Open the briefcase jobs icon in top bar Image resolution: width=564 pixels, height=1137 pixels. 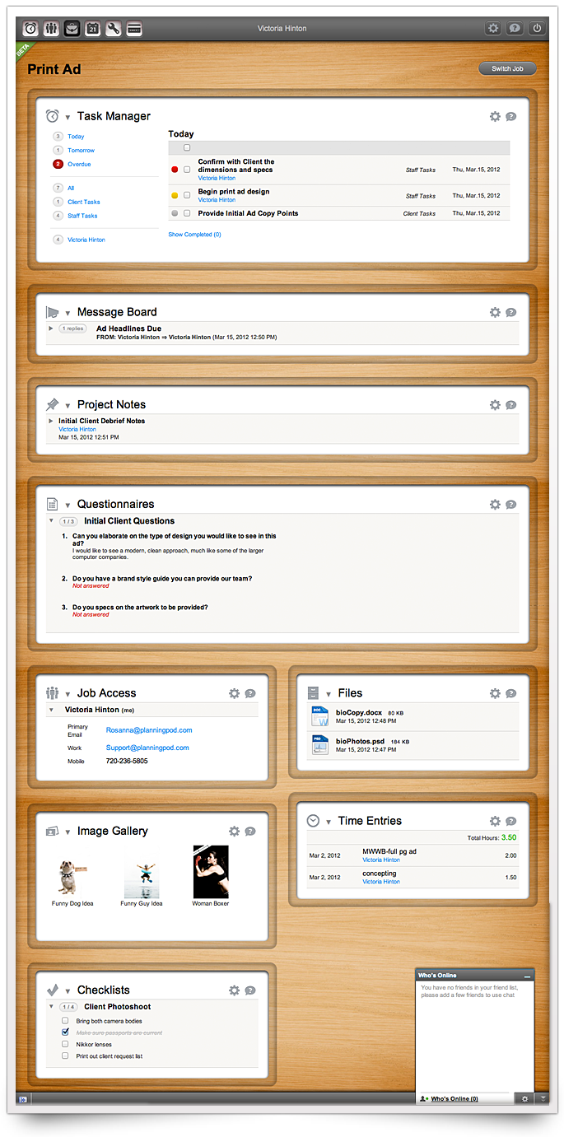[x=72, y=28]
